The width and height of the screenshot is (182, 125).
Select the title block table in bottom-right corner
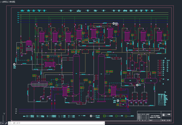[x=154, y=116]
